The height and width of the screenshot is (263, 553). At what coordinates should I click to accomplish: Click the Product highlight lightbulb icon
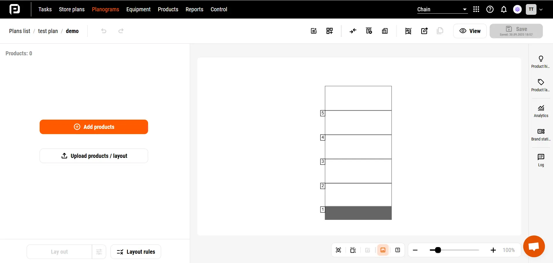click(x=541, y=59)
